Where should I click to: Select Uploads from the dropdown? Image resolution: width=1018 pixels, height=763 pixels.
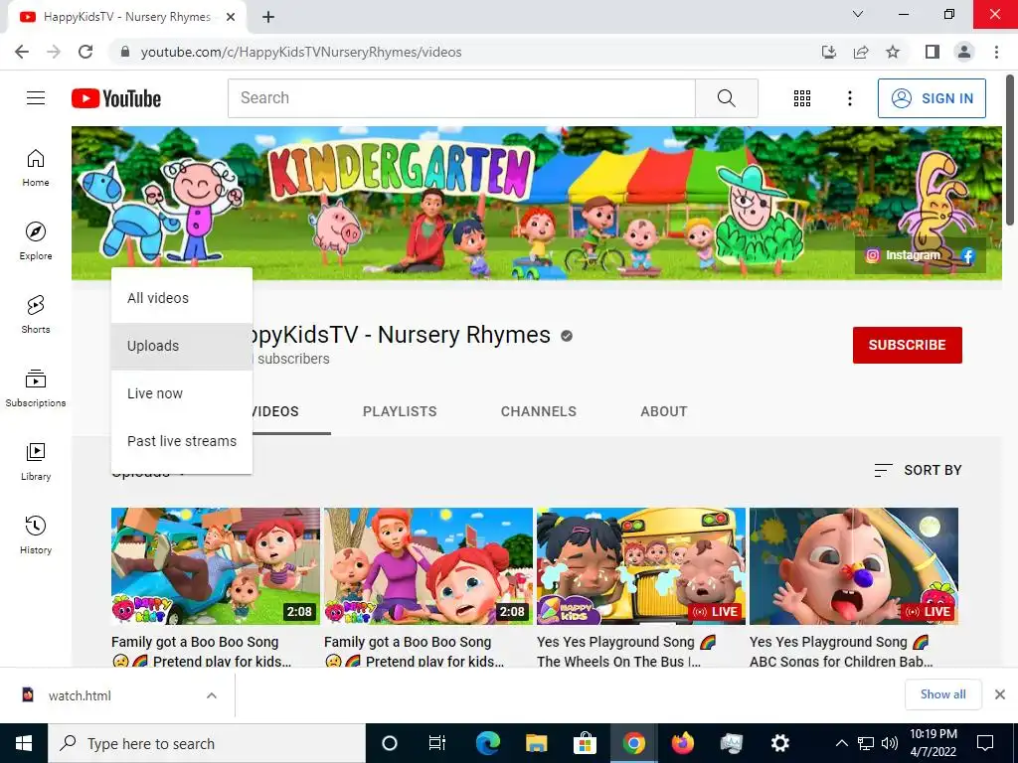click(182, 346)
